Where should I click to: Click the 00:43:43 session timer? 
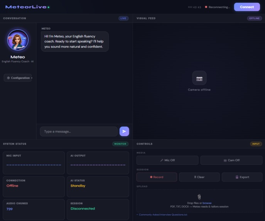[194, 7]
